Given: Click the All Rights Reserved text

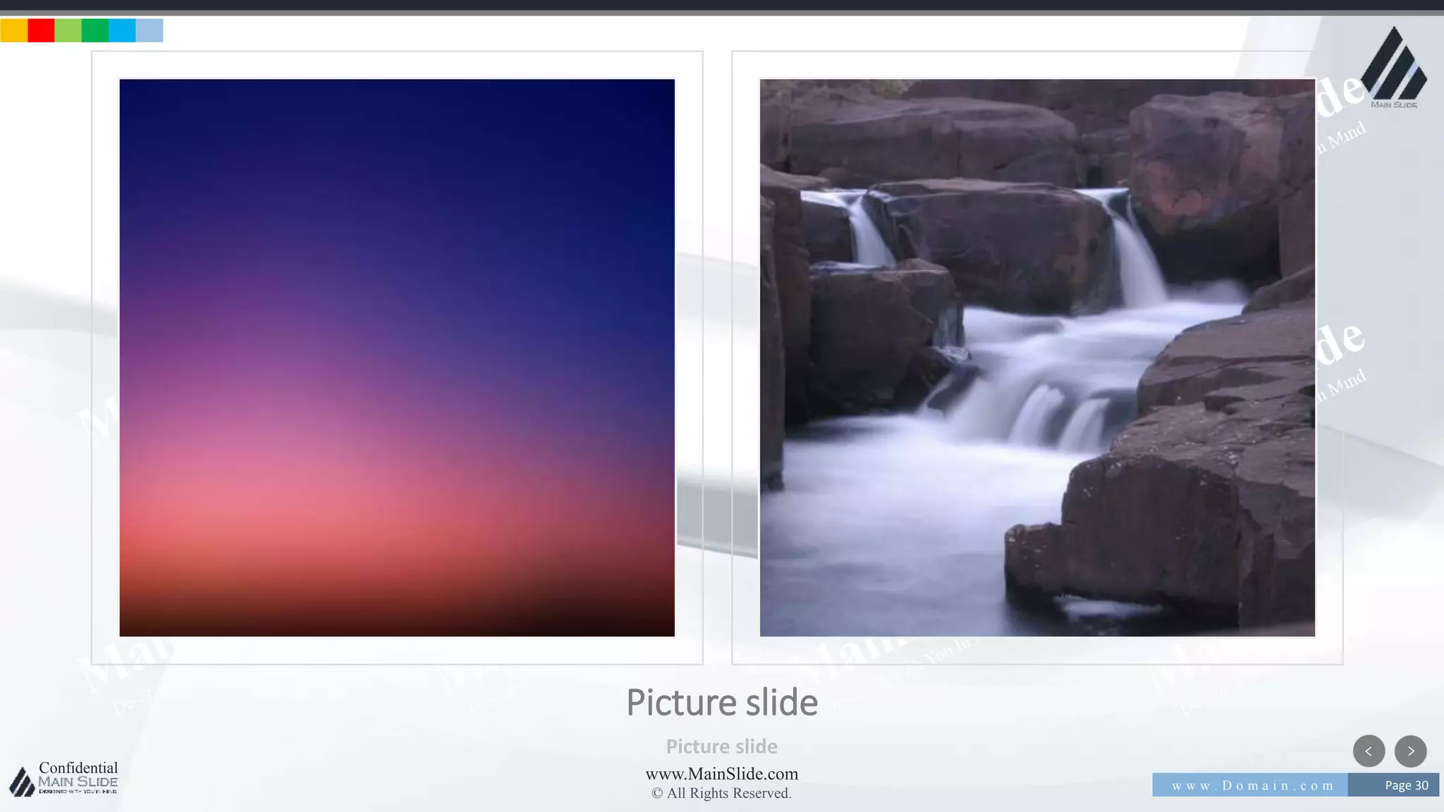Looking at the screenshot, I should click(721, 794).
